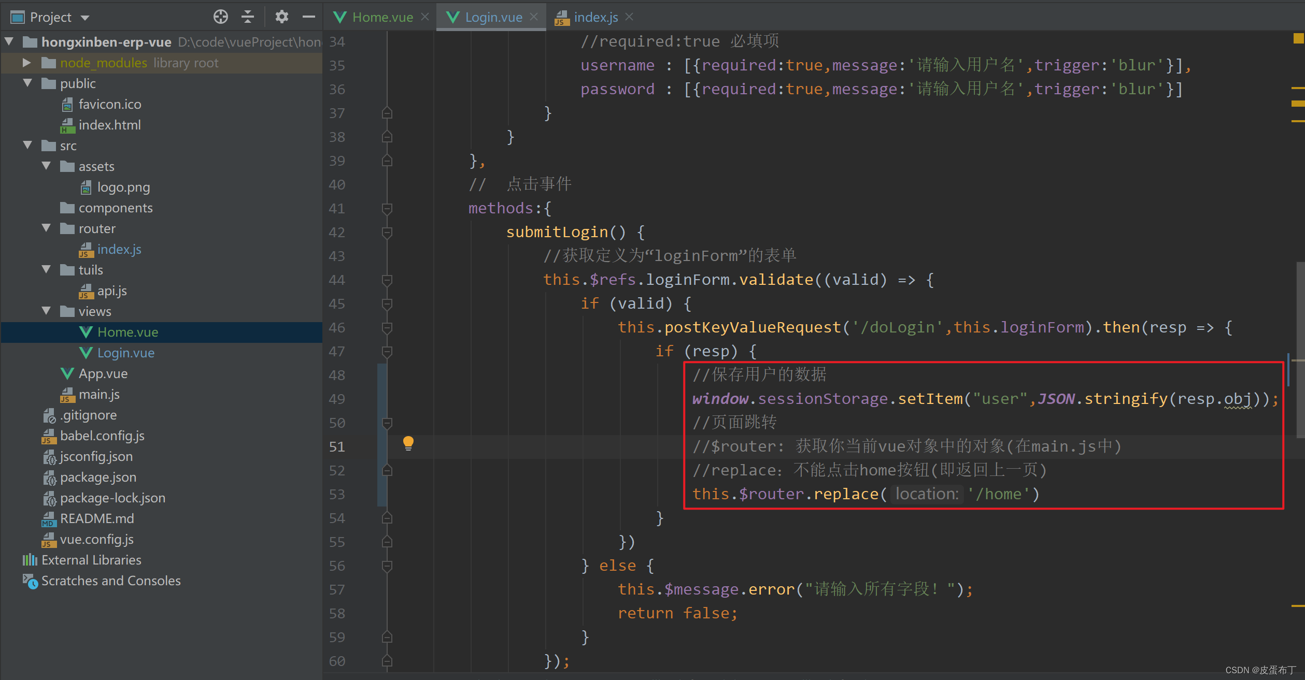Click 'submitLogin()' method name
Image resolution: width=1305 pixels, height=680 pixels.
(x=566, y=232)
